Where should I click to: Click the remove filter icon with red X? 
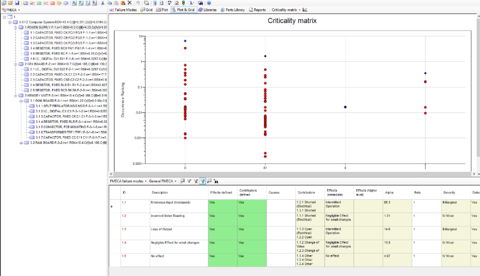tap(196, 181)
